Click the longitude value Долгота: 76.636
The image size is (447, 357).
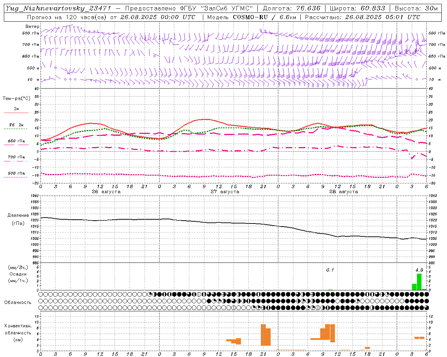[291, 8]
